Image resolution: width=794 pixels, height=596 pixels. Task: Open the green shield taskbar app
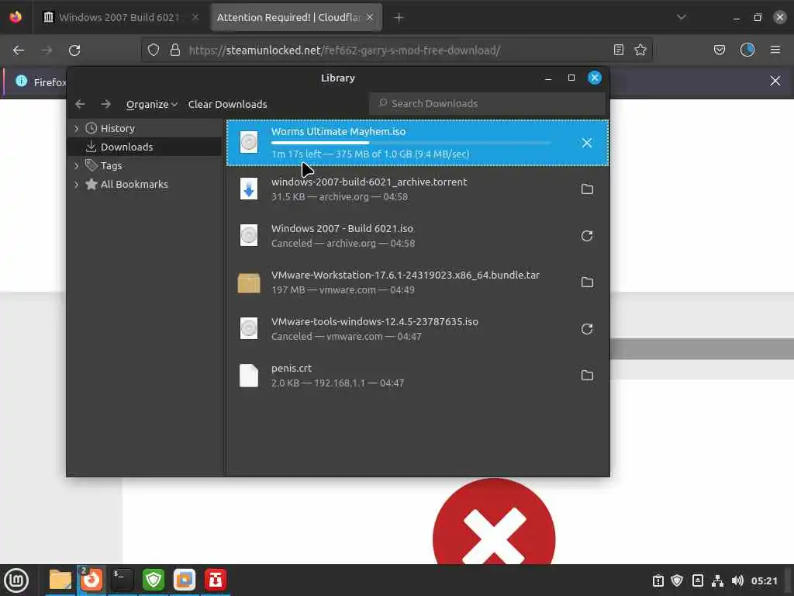154,580
